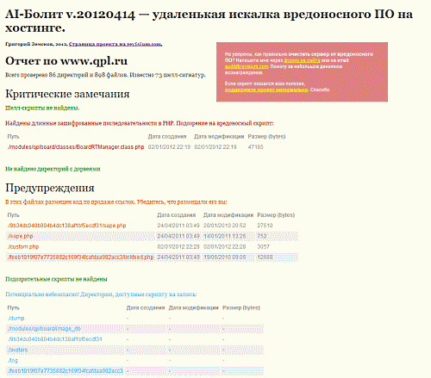This screenshot has height=378, width=431.
Task: Click the /sape.php file path
Action: pos(20,236)
